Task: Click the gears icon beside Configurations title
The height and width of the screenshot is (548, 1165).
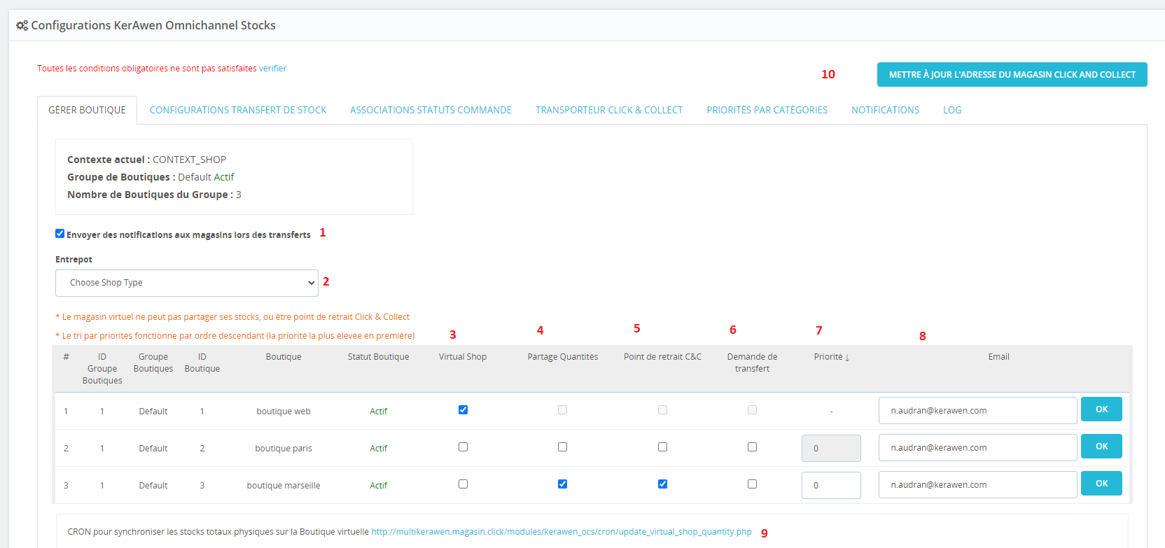Action: coord(22,25)
